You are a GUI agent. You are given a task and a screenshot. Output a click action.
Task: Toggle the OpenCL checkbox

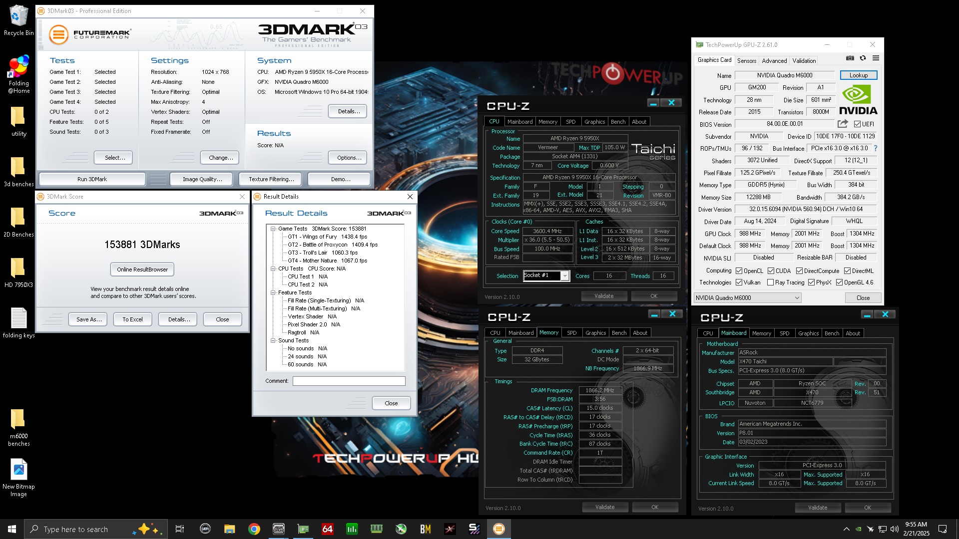[x=739, y=271]
